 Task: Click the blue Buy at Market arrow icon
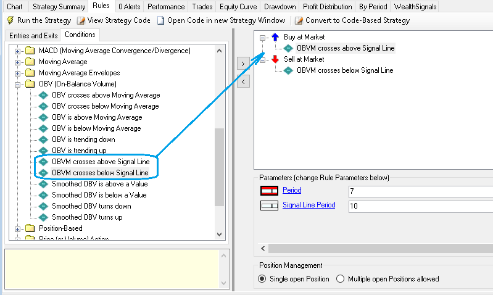click(x=275, y=37)
